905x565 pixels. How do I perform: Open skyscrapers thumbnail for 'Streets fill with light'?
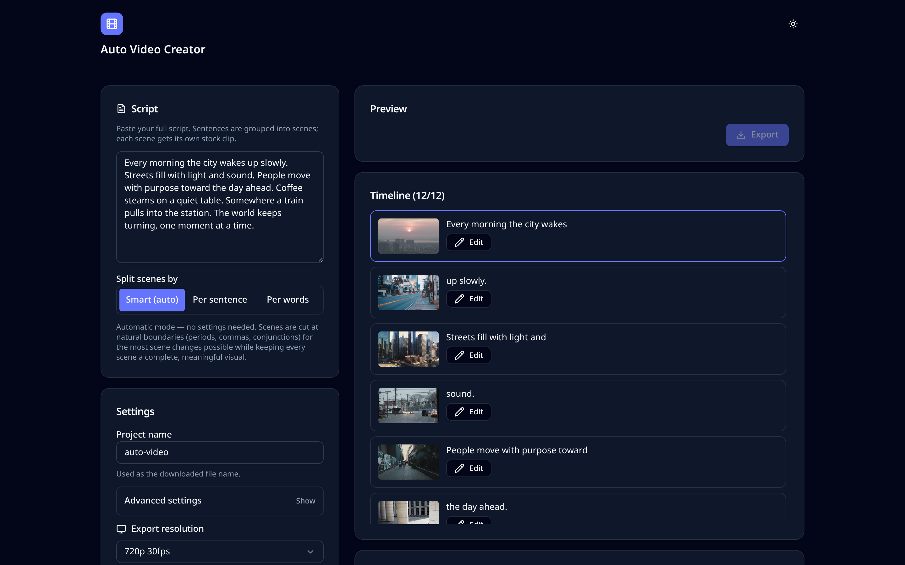pos(409,349)
